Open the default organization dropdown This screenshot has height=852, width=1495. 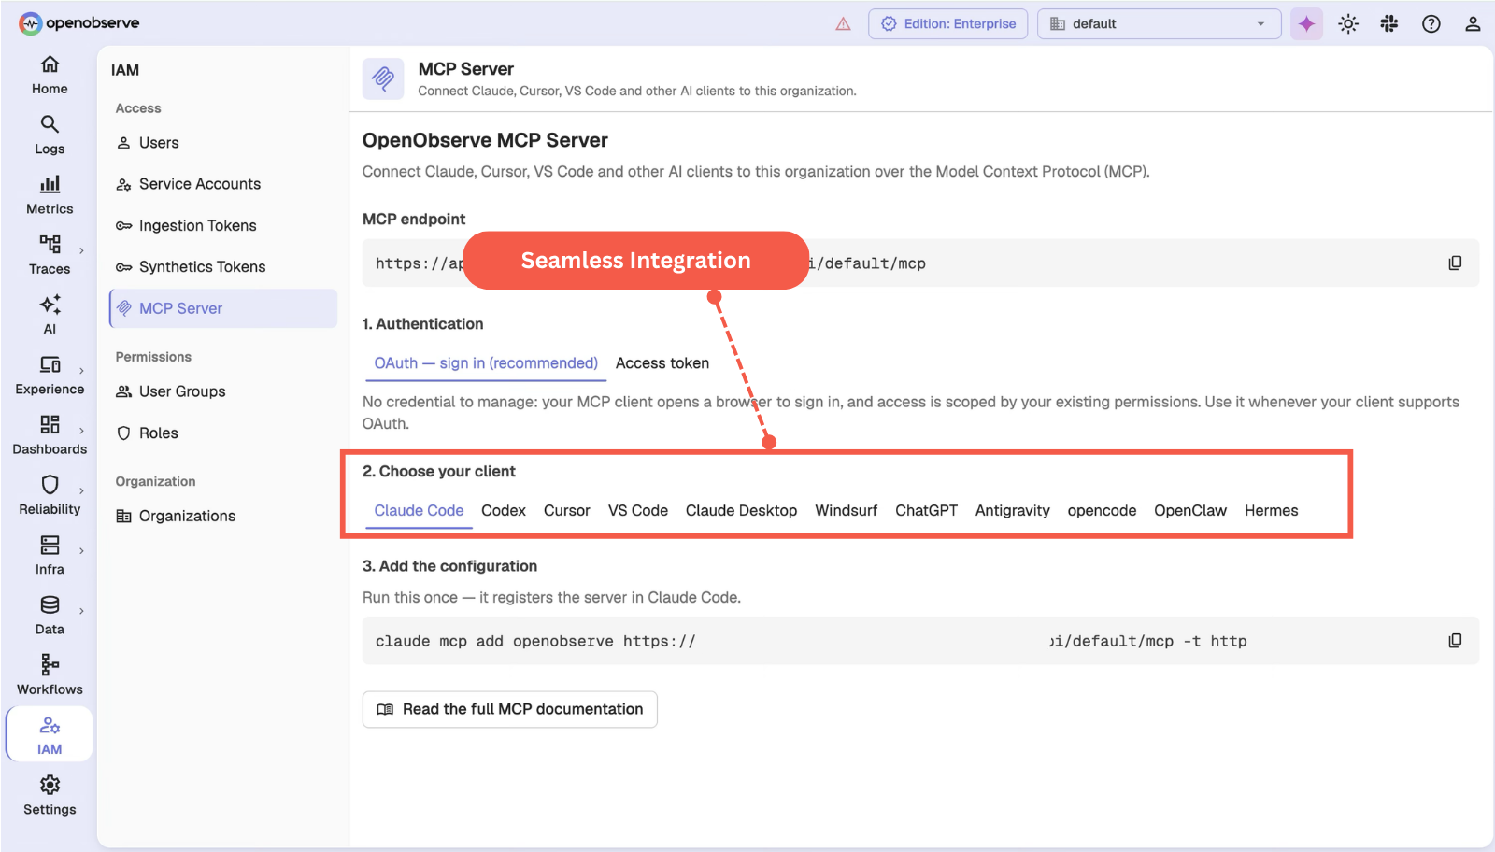coord(1159,24)
